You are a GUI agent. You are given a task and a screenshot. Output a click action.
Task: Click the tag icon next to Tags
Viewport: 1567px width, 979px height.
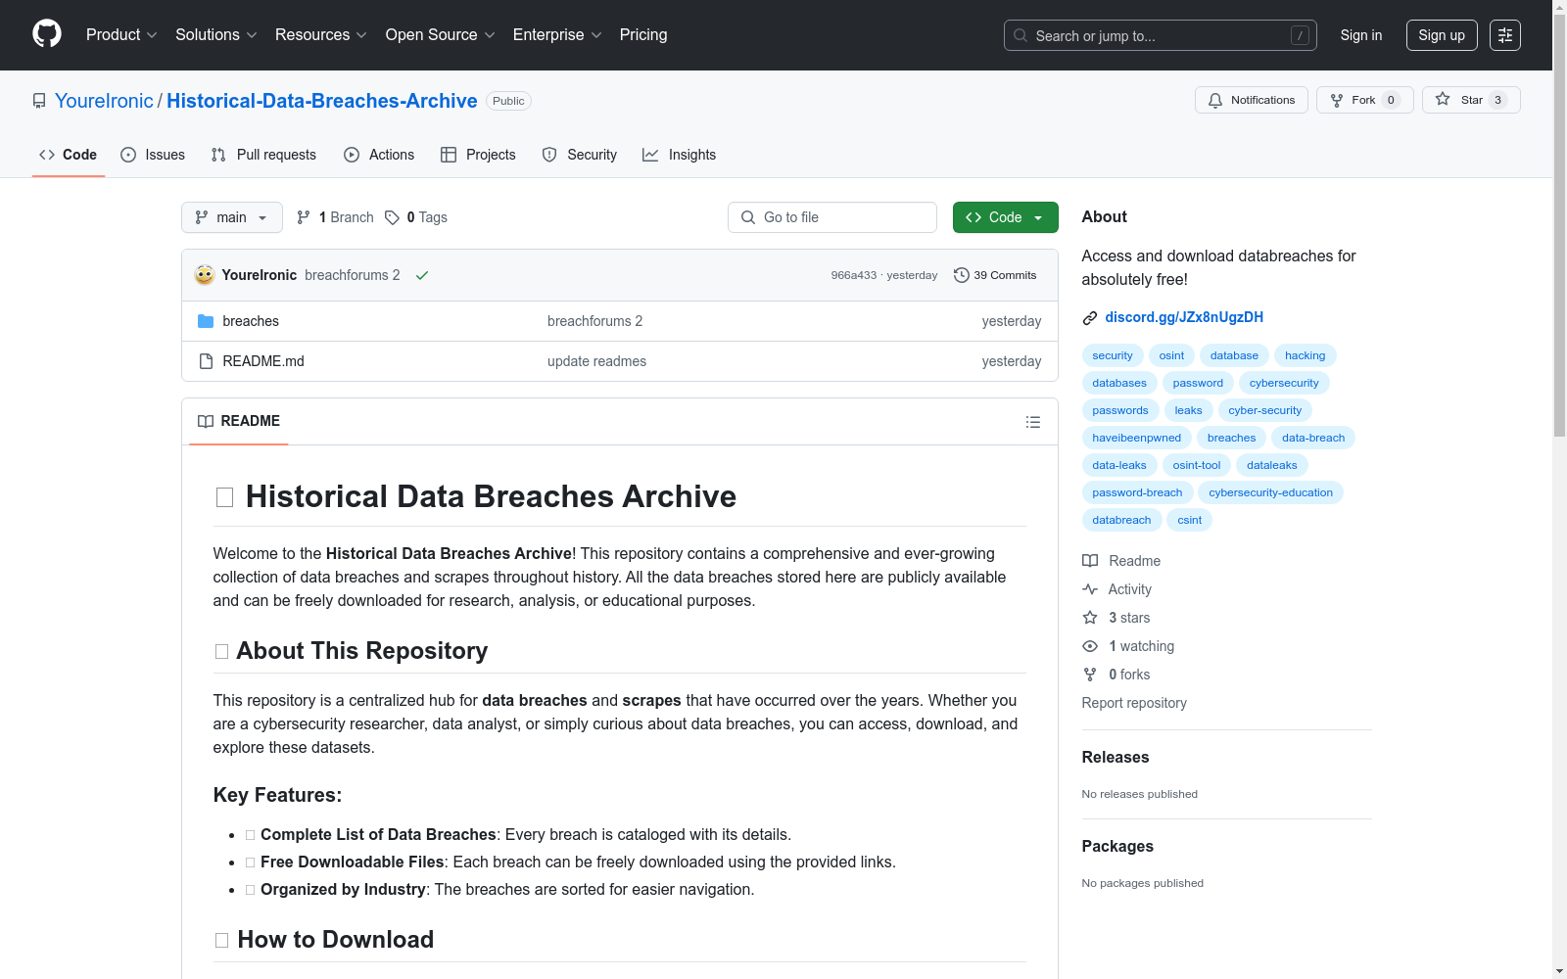point(392,217)
